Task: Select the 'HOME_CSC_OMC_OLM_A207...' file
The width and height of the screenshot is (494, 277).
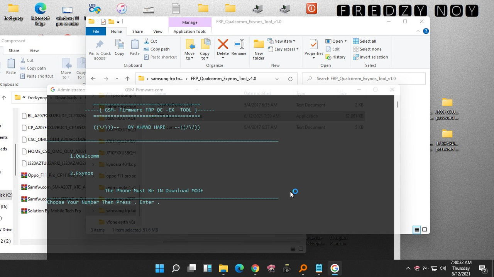Action: tap(53, 151)
